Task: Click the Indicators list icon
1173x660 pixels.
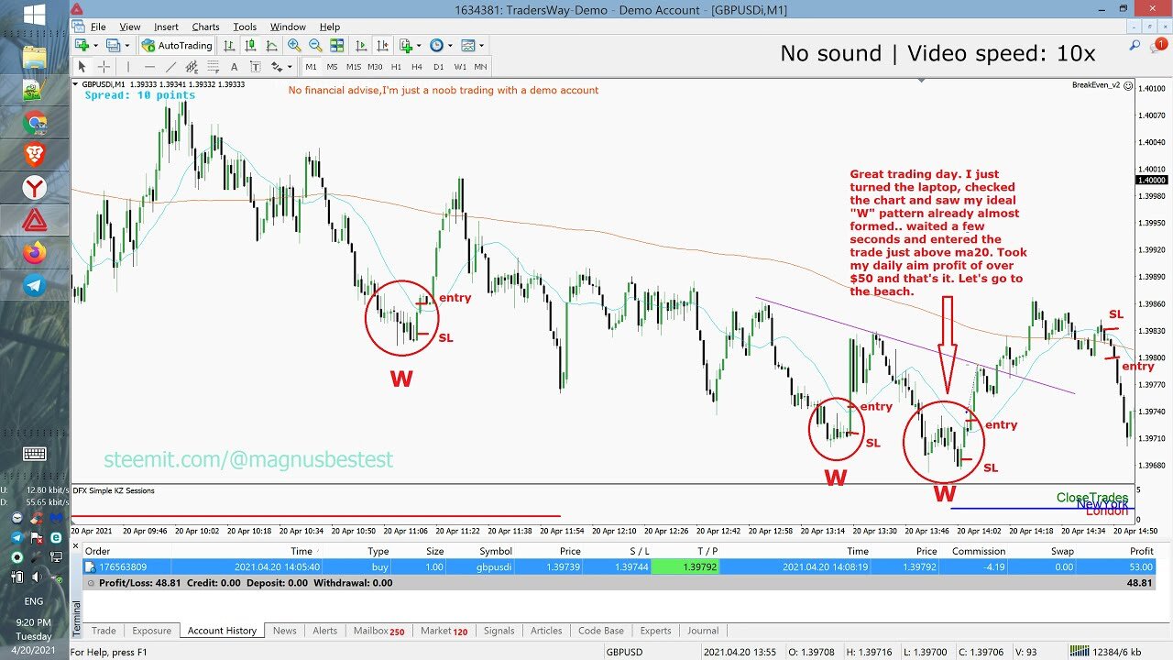Action: click(x=406, y=45)
